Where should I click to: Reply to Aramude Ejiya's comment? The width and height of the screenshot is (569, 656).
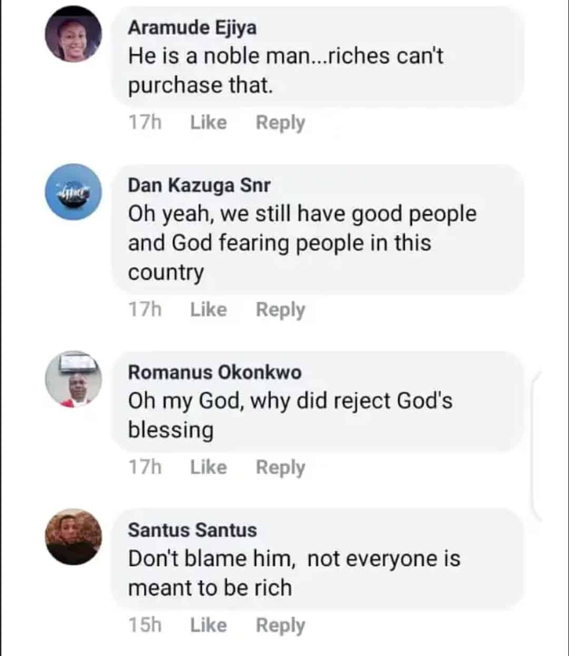tap(280, 123)
